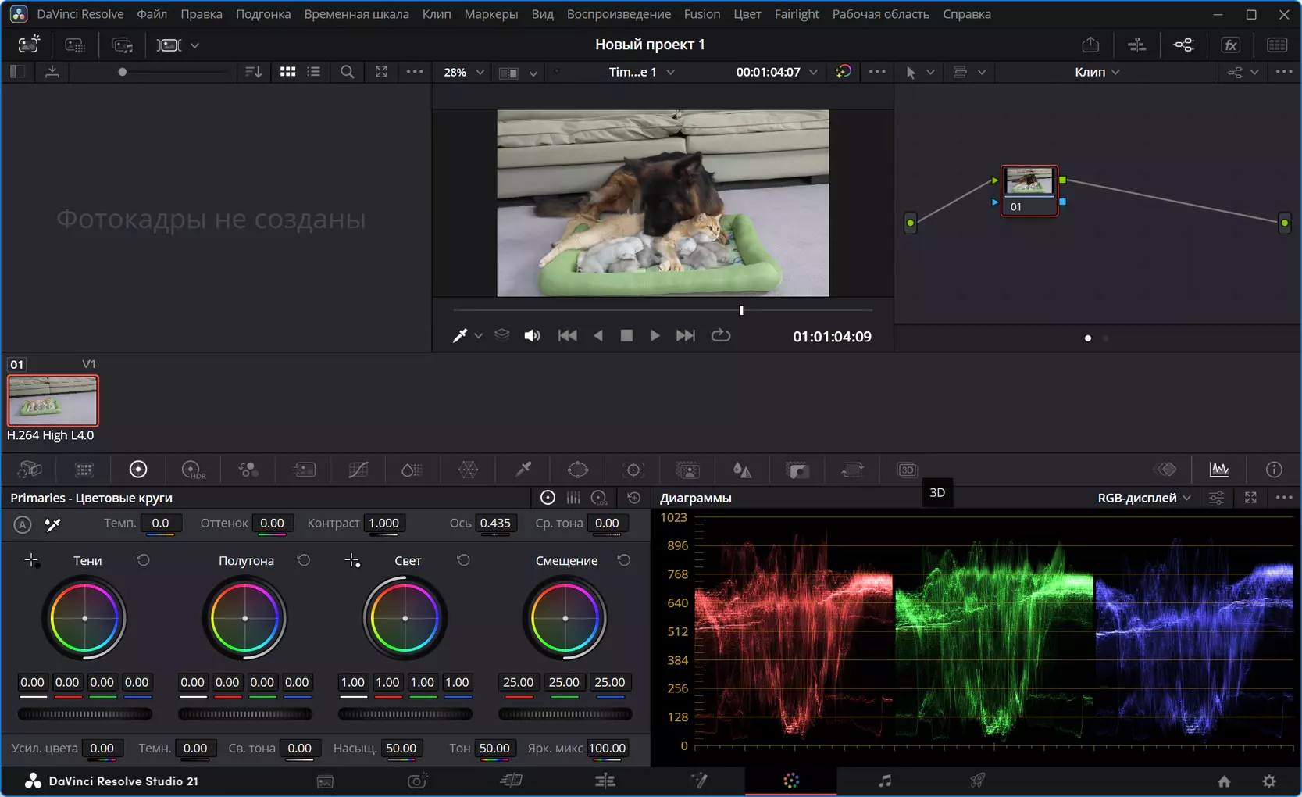The width and height of the screenshot is (1302, 797).
Task: Open the Blur palette icon
Action: coord(742,470)
